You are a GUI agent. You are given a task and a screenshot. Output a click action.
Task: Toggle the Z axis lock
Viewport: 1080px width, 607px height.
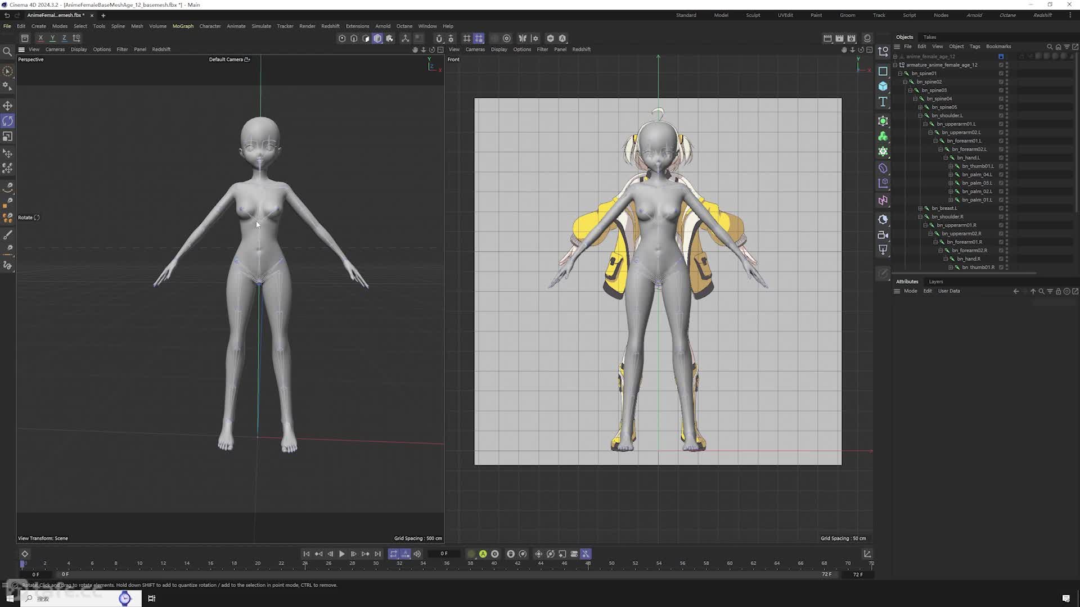point(64,38)
